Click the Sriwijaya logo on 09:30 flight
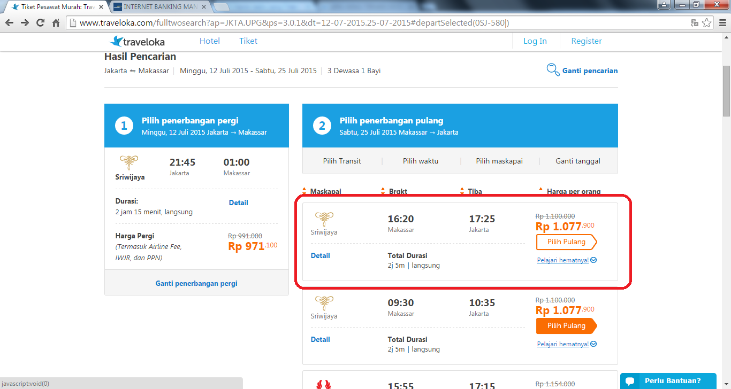The image size is (731, 389). pyautogui.click(x=324, y=302)
